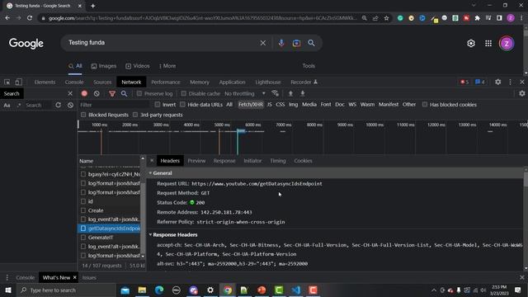Clear the network log
528x297 pixels.
pos(97,93)
